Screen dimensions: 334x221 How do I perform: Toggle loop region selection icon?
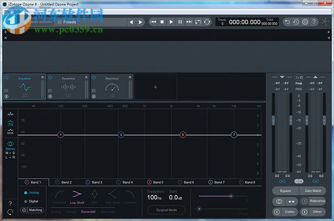point(198,22)
